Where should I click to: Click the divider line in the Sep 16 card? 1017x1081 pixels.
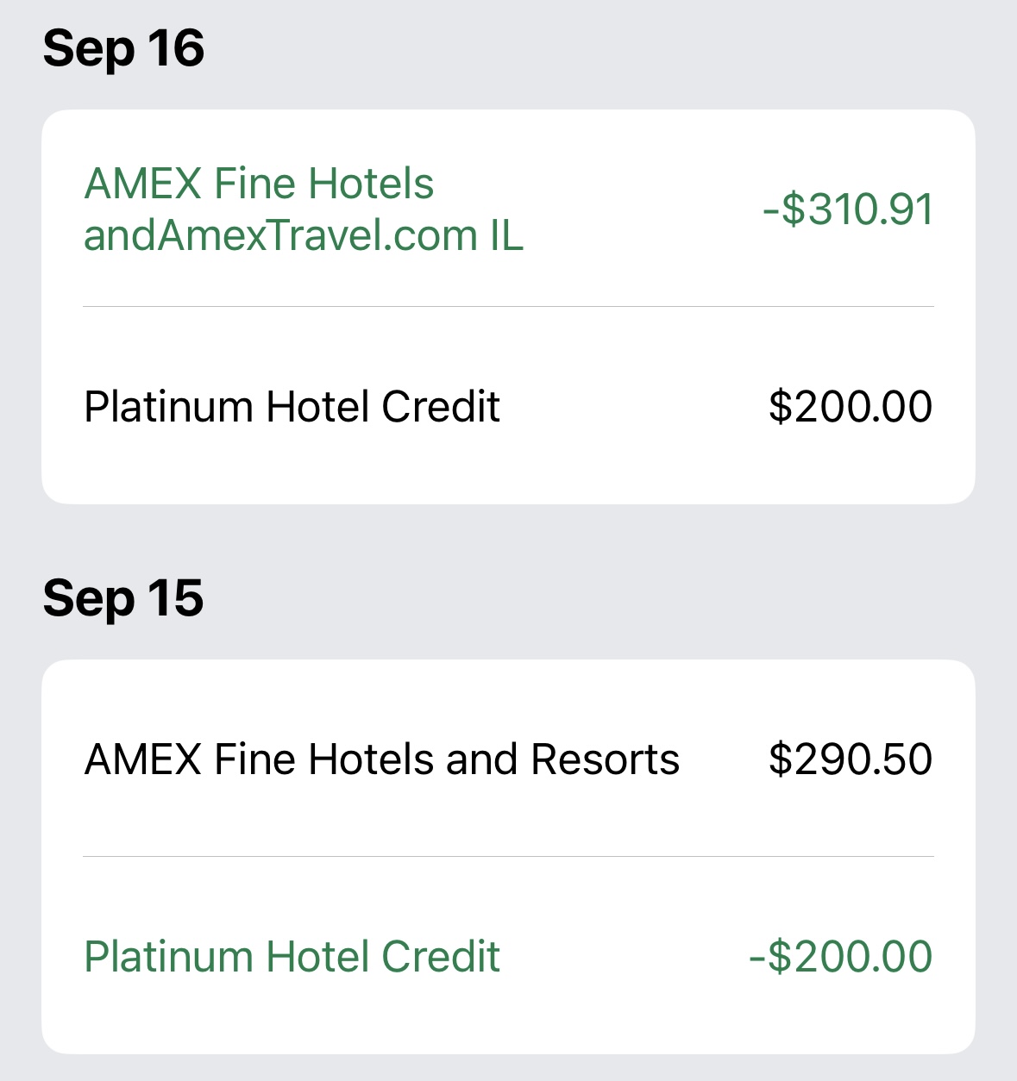point(508,307)
